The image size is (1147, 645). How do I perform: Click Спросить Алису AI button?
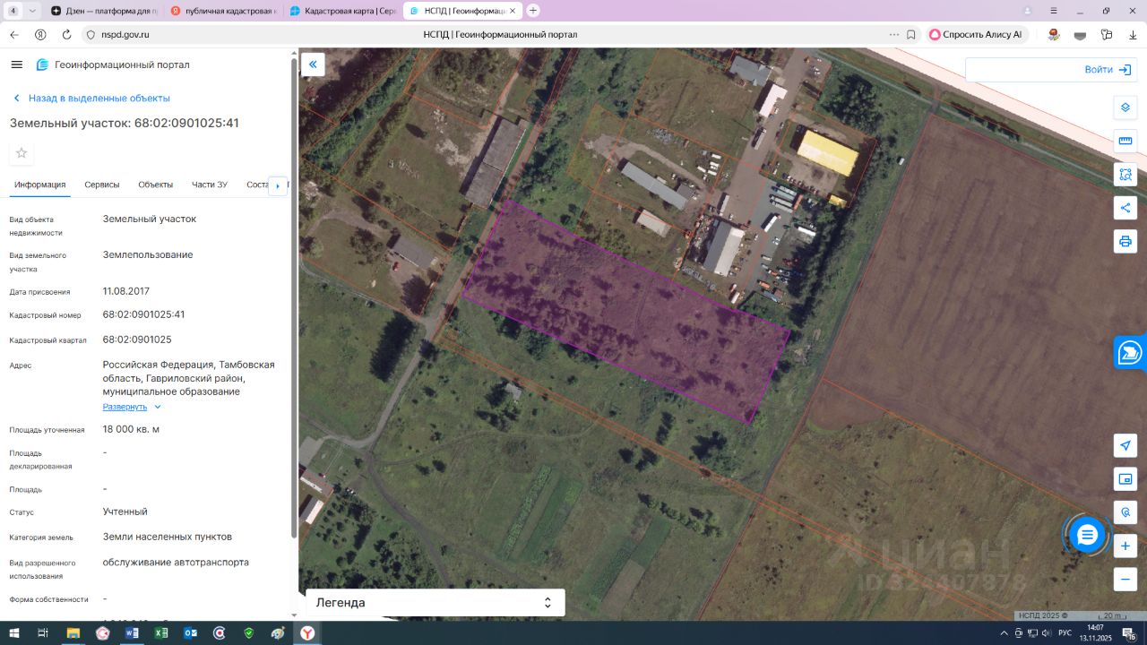[x=975, y=35]
